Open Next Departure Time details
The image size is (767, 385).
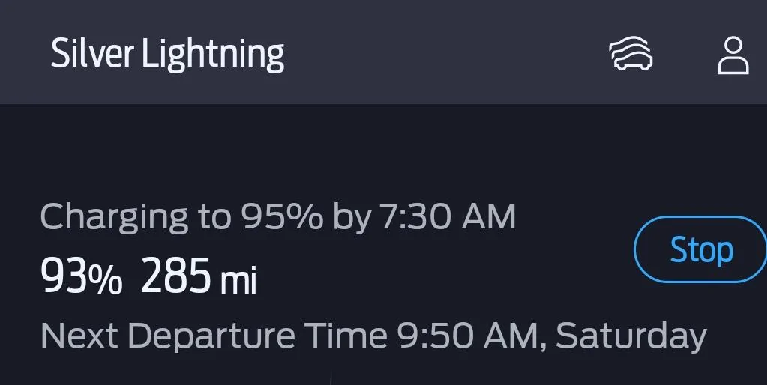pos(373,335)
